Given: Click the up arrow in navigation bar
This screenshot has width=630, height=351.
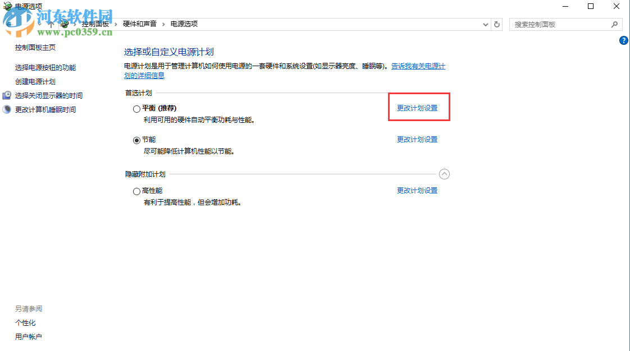Looking at the screenshot, I should pos(51,24).
